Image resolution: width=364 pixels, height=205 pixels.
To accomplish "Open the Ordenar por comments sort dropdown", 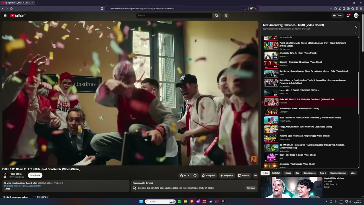I will click(40, 197).
